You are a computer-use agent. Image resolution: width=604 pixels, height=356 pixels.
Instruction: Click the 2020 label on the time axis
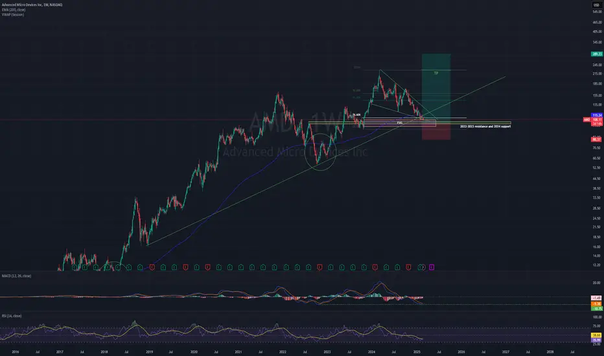coord(194,351)
